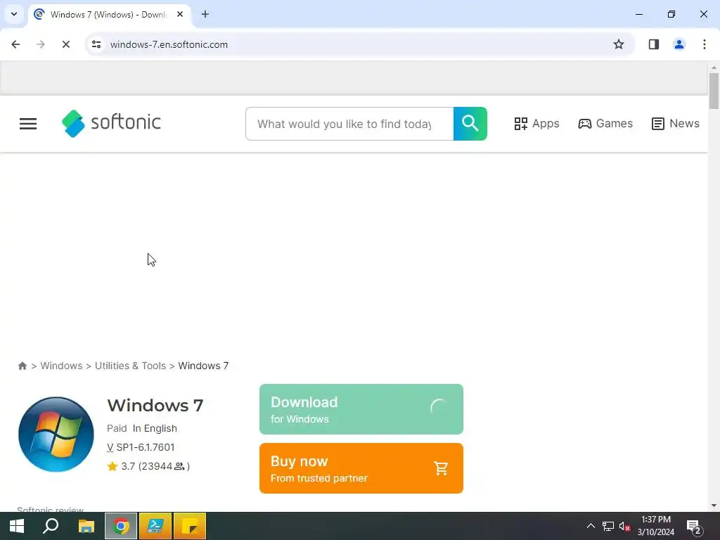The image size is (720, 540).
Task: Click the muted volume tray icon
Action: [x=624, y=526]
